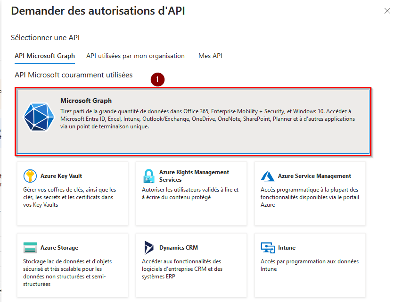Click the Azure Storage icon
Image resolution: width=402 pixels, height=302 pixels.
point(30,248)
